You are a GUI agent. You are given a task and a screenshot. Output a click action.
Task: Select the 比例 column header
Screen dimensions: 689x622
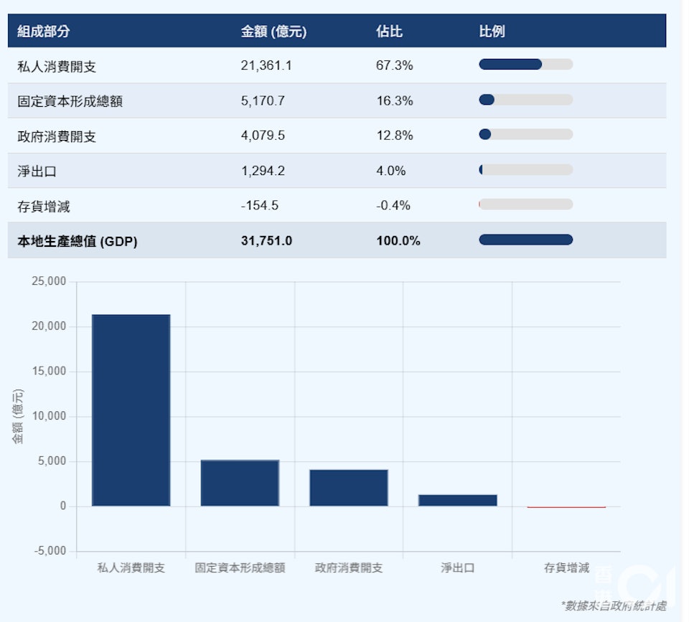pyautogui.click(x=492, y=31)
